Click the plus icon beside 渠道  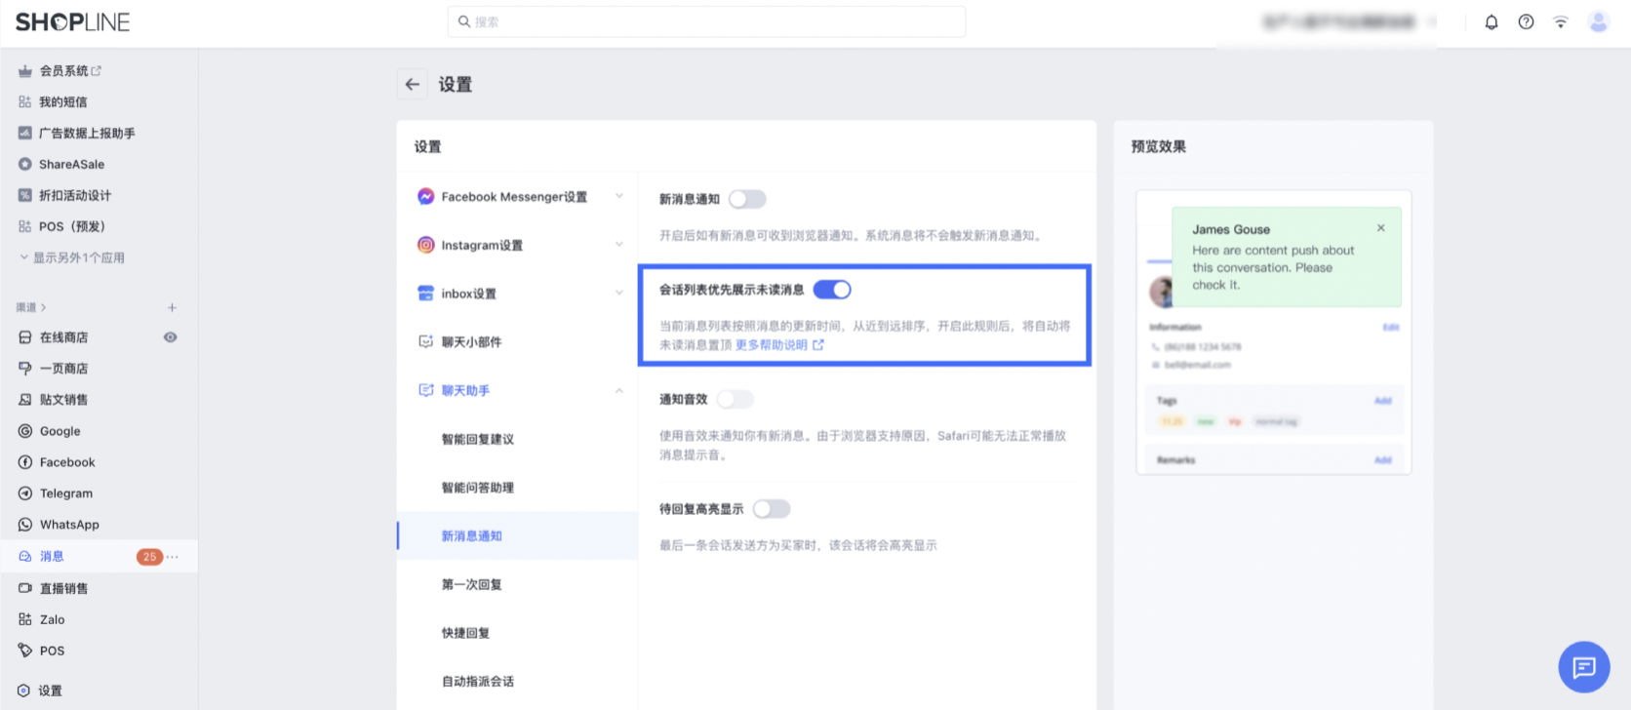pyautogui.click(x=172, y=307)
